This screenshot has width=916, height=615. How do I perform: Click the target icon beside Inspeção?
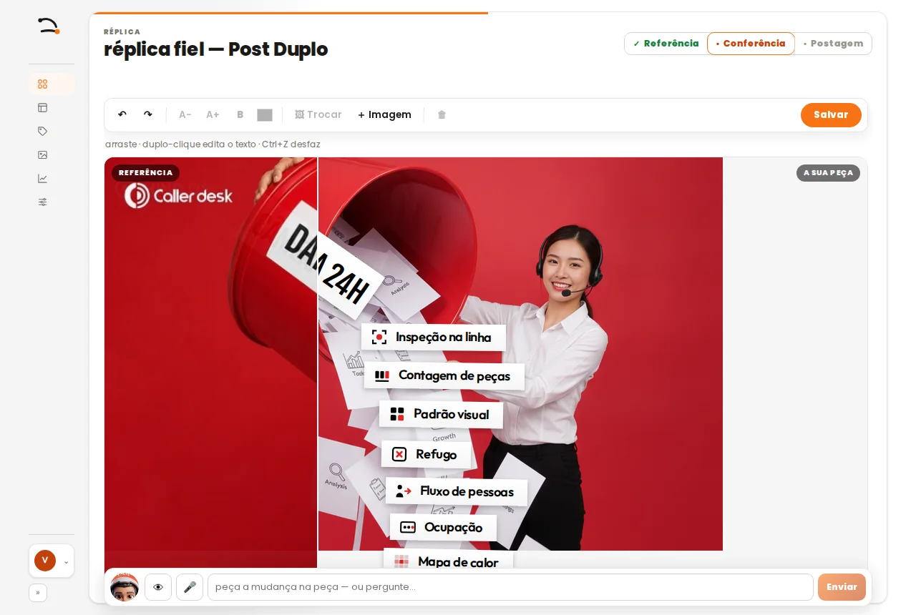(x=379, y=338)
